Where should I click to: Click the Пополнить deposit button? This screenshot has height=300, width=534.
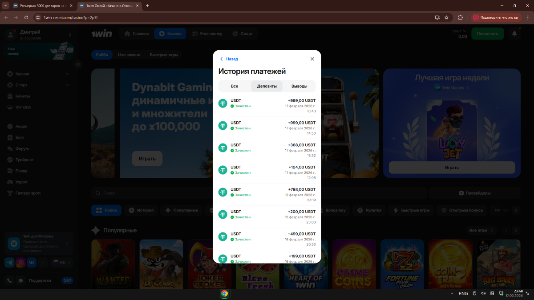tap(487, 34)
